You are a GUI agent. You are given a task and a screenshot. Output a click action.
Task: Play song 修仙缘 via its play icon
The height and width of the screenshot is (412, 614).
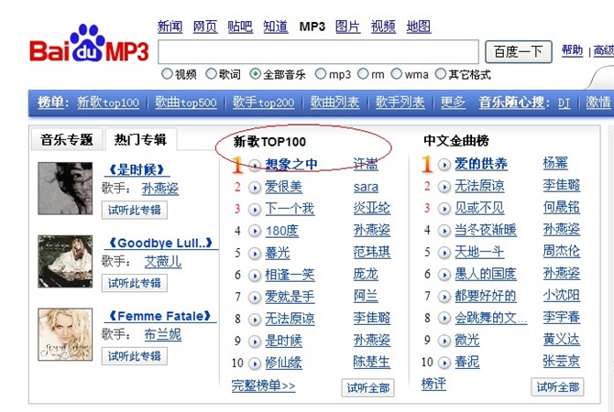[x=255, y=363]
